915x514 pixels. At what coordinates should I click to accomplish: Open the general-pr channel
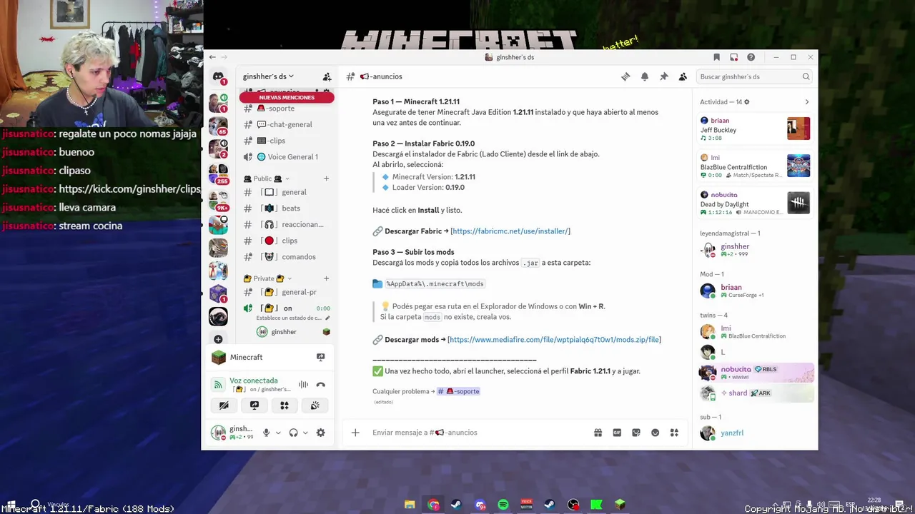point(287,292)
